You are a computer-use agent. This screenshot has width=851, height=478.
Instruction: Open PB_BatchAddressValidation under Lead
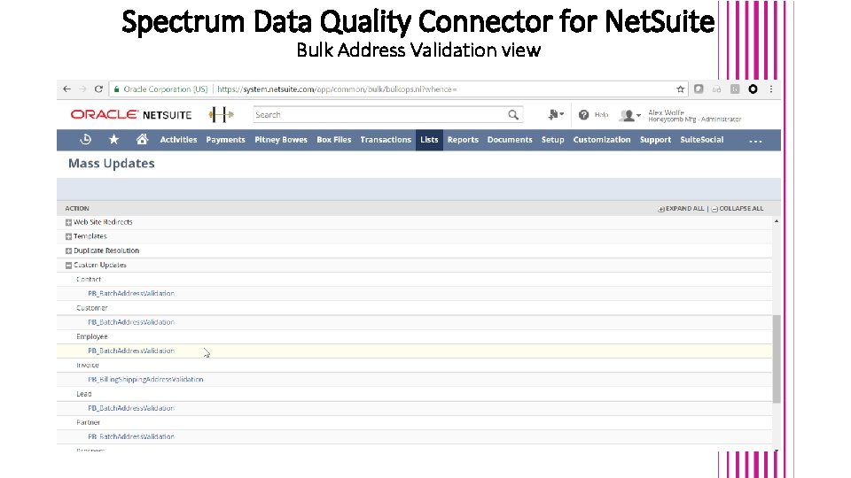coord(131,408)
